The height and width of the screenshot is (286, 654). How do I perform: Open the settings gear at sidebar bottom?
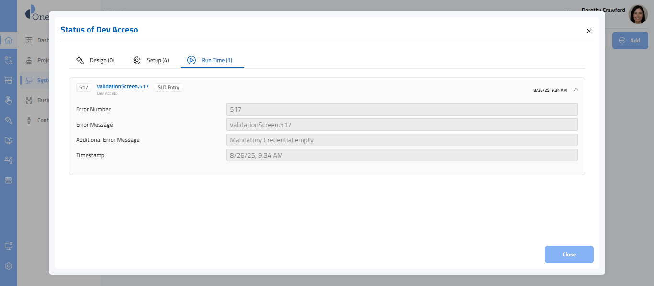point(8,266)
